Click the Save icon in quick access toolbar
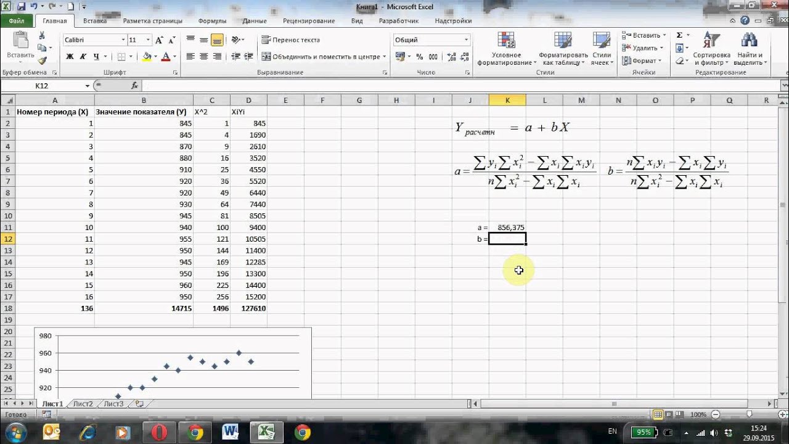This screenshot has width=789, height=444. click(x=22, y=7)
